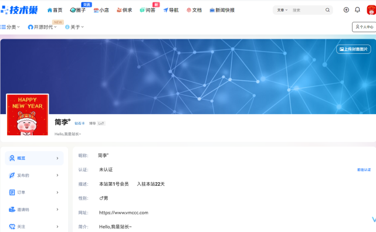The height and width of the screenshot is (232, 376).
Task: Click the magnifier search icon
Action: pos(327,10)
